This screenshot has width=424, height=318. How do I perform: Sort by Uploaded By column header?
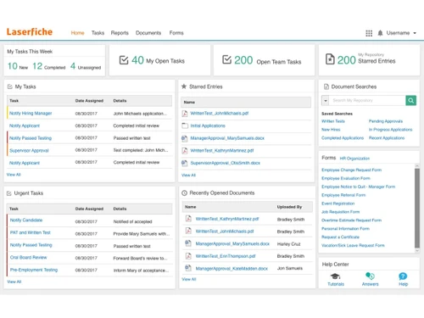(289, 207)
